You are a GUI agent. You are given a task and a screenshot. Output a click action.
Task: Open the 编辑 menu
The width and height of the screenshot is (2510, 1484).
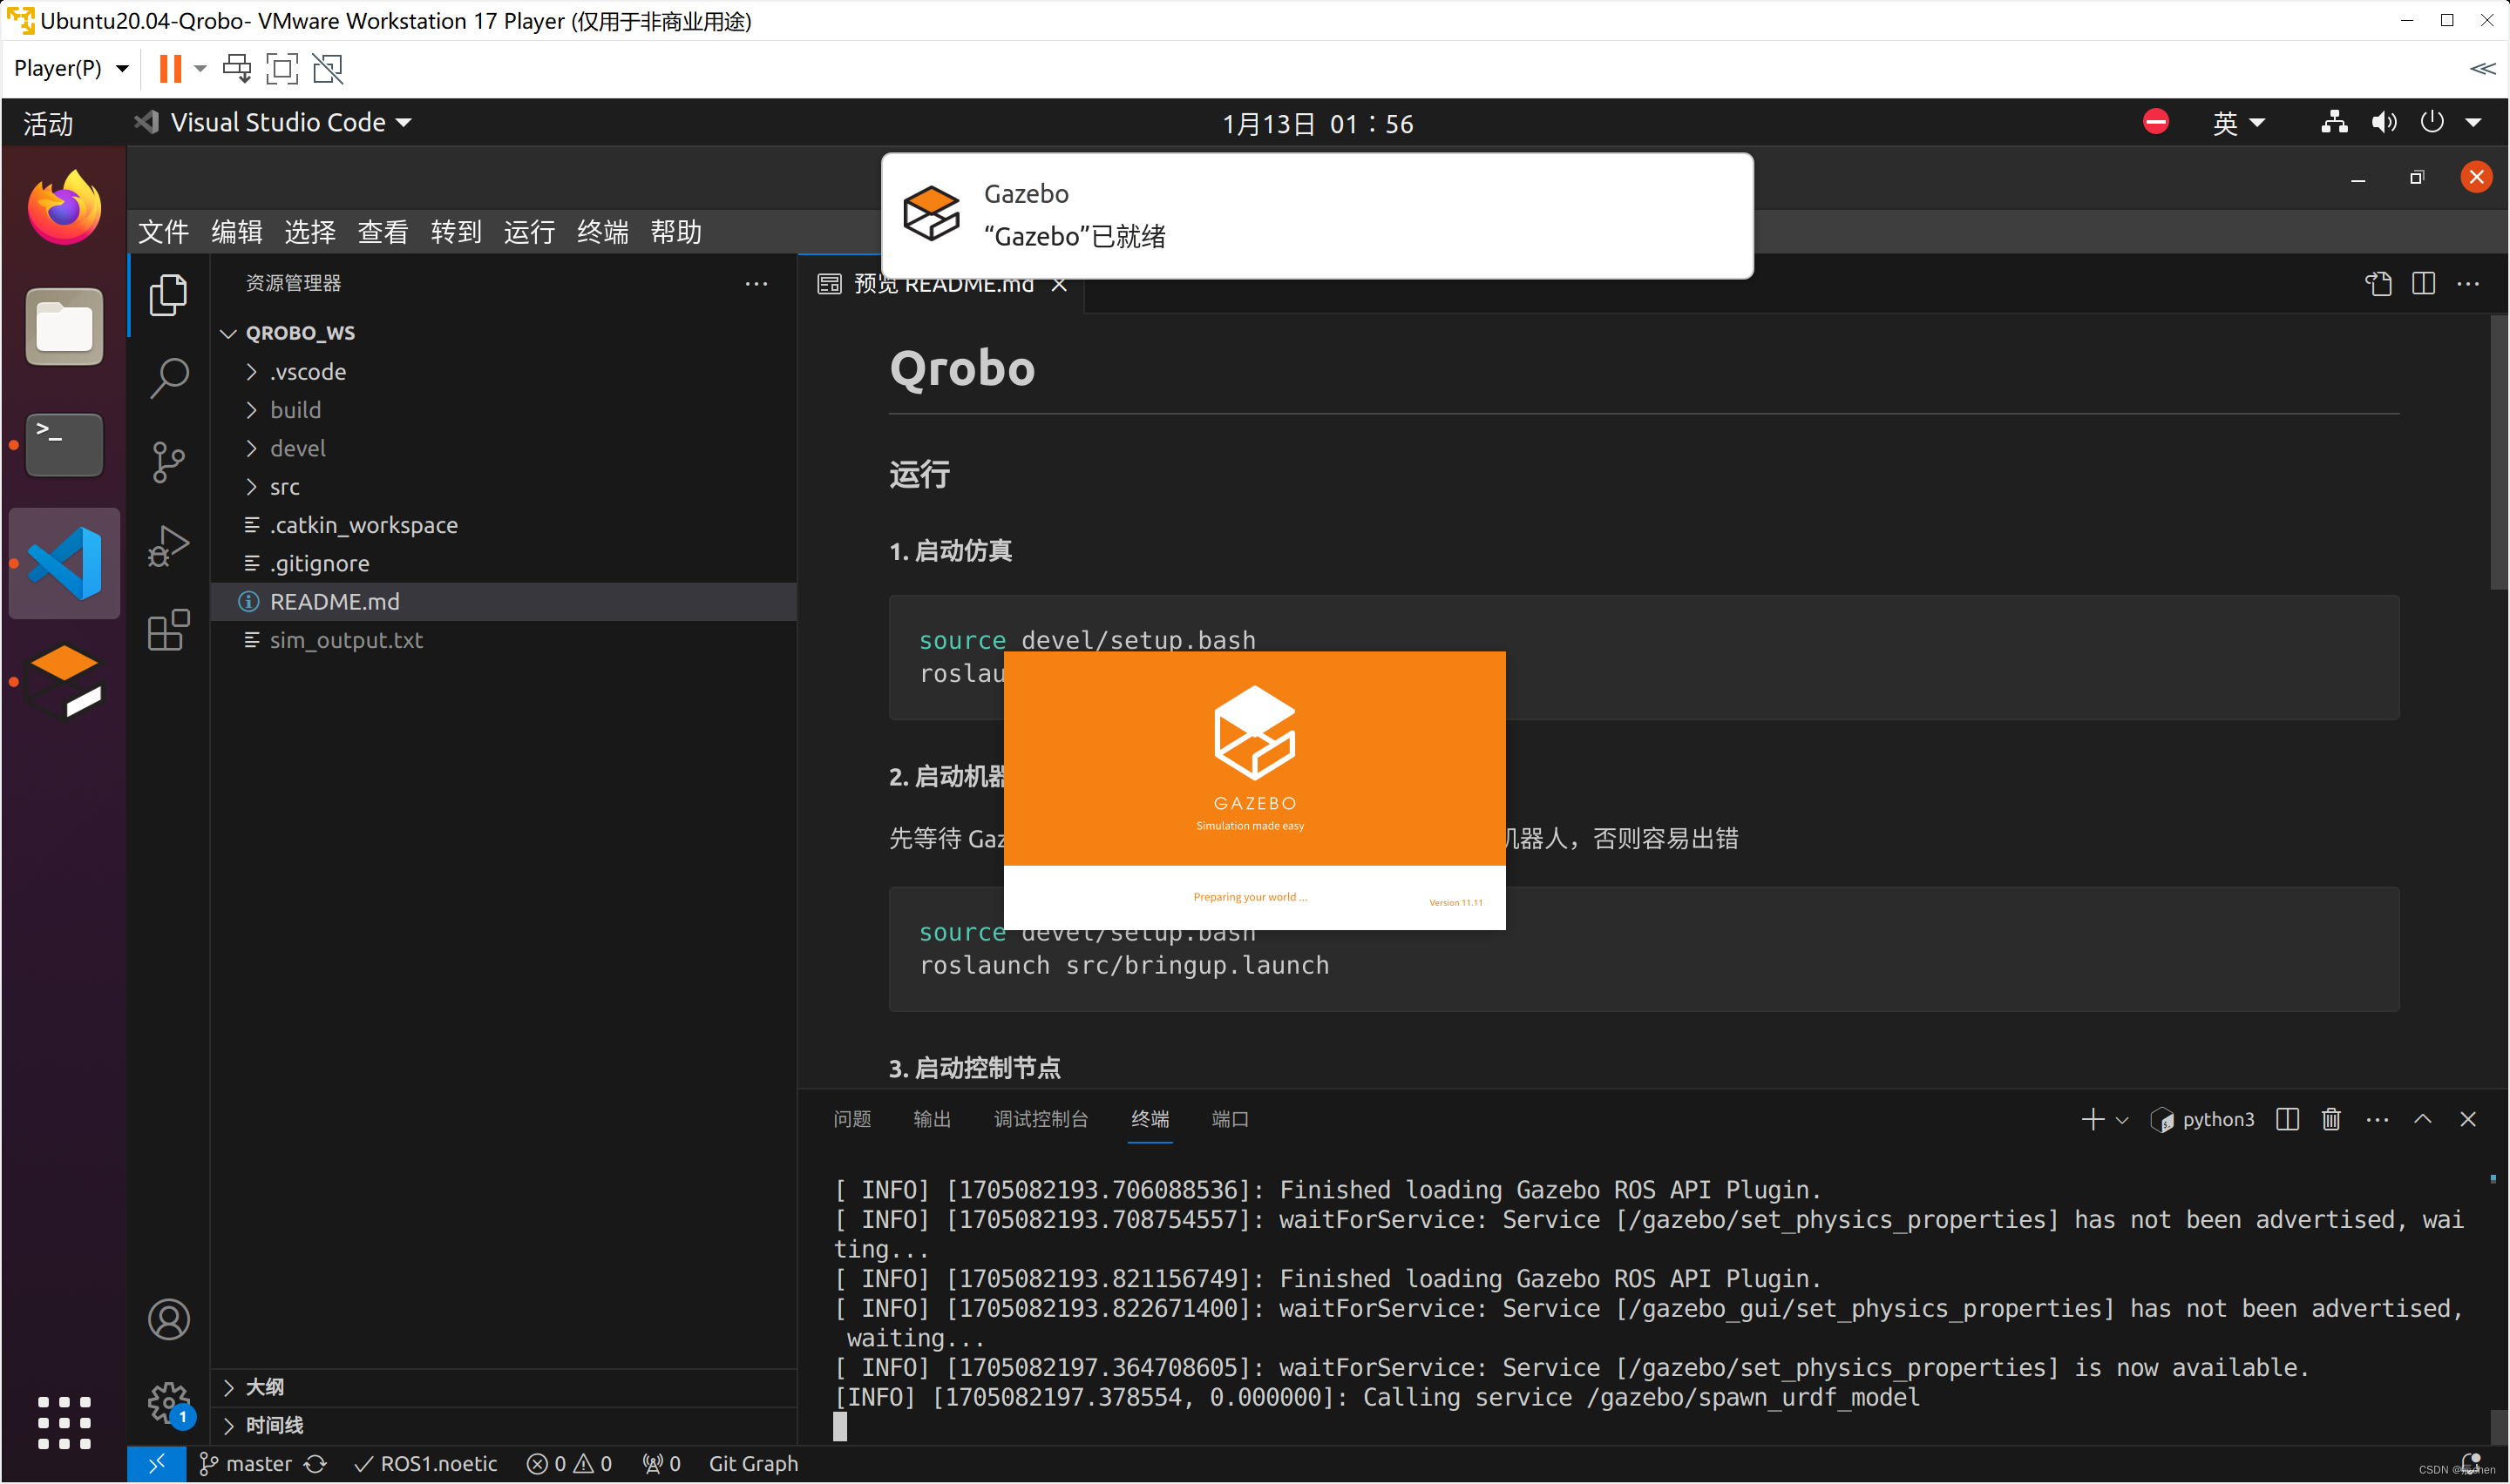pos(236,232)
